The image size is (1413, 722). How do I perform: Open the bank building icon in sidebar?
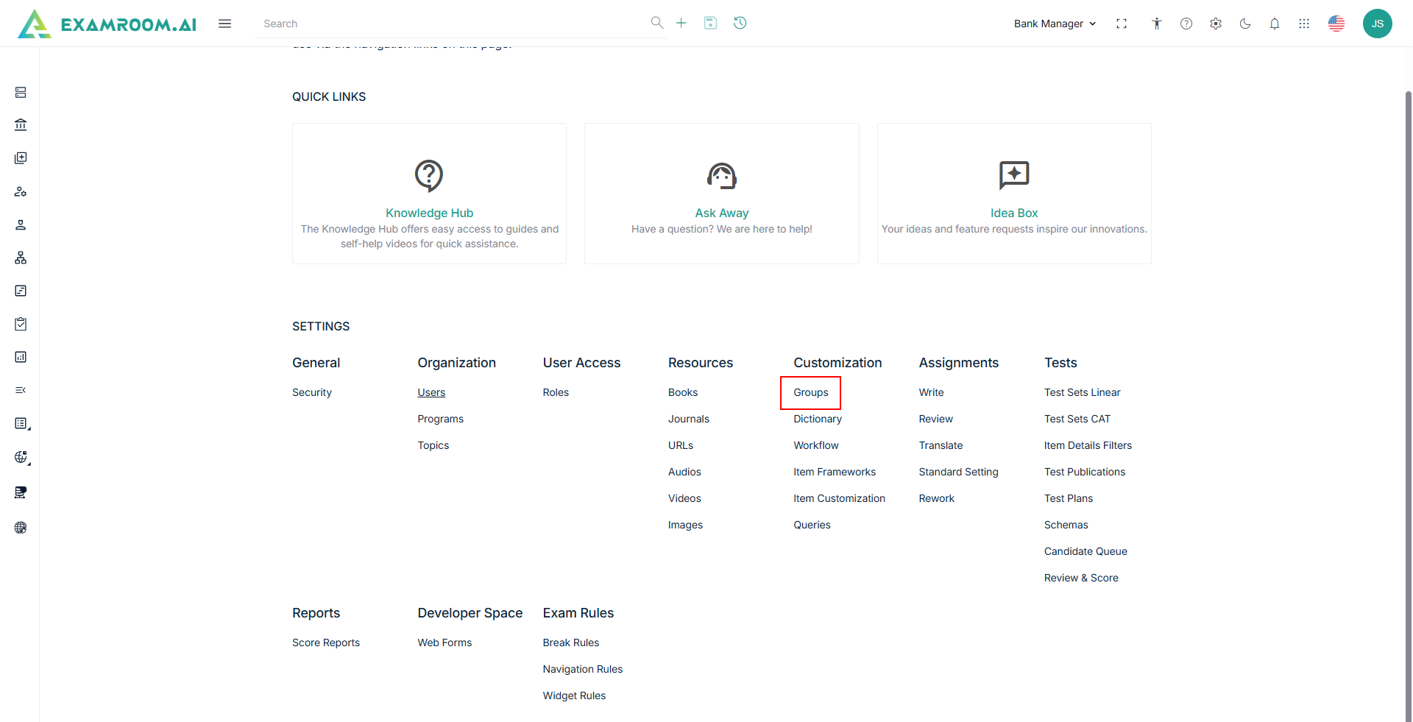coord(21,125)
